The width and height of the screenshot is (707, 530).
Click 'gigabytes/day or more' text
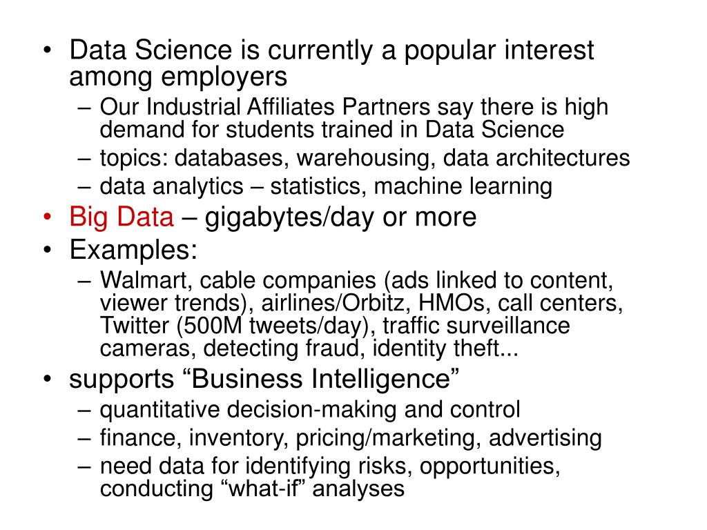point(340,217)
